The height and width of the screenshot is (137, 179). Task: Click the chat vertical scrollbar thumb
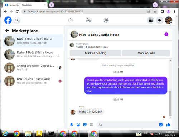click(x=170, y=103)
